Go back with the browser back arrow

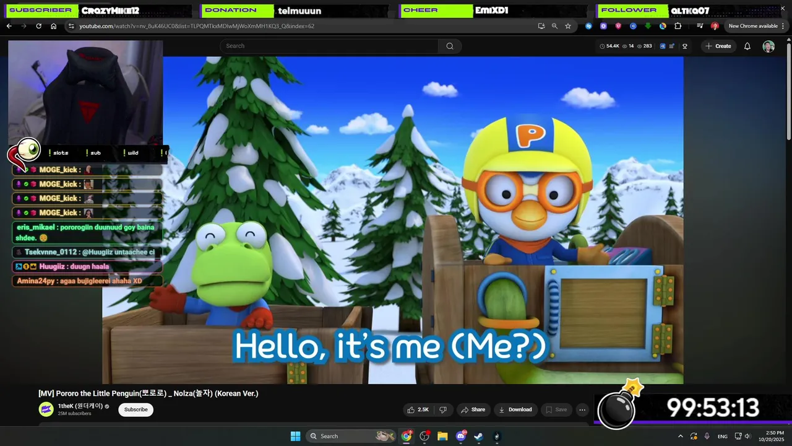click(x=9, y=26)
